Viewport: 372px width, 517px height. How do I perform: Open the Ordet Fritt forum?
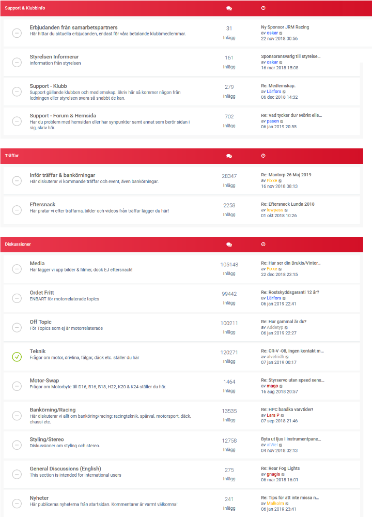point(42,293)
